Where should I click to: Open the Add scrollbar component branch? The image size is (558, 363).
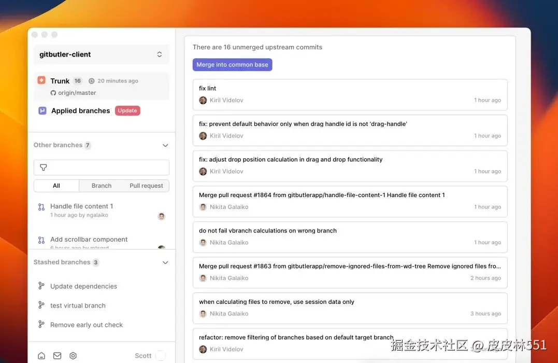89,240
